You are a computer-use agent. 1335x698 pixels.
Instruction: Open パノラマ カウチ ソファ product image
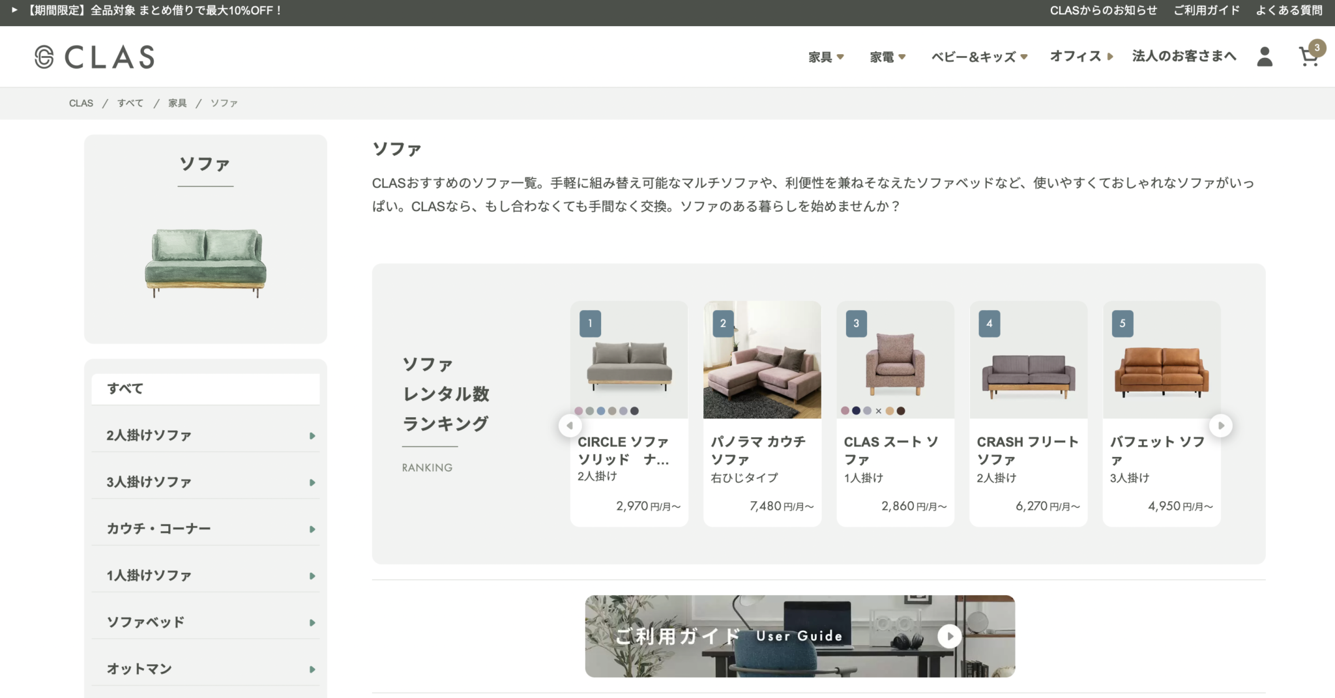pos(762,360)
